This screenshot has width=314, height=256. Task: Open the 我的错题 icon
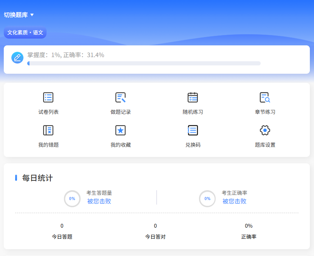pyautogui.click(x=48, y=130)
